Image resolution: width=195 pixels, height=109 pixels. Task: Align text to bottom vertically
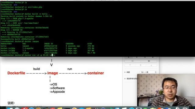pos(151,65)
